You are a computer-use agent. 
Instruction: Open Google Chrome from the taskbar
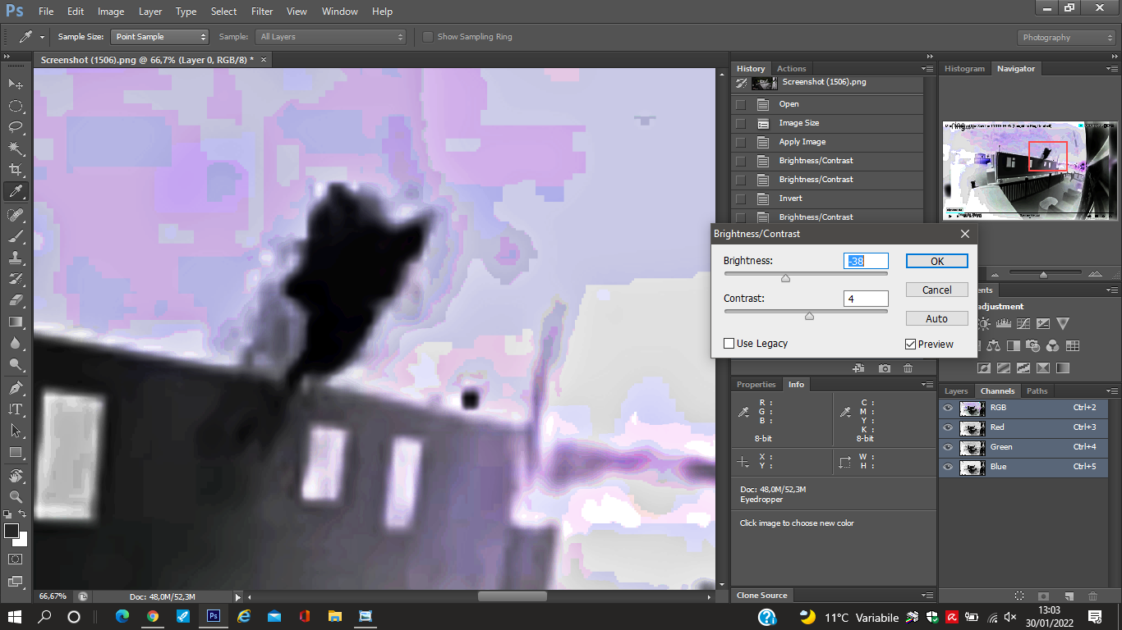click(x=153, y=616)
